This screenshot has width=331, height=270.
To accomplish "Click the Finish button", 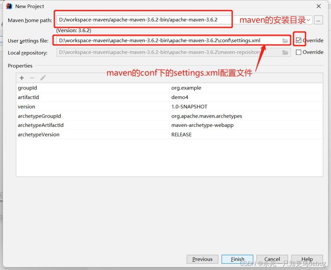I will (237, 259).
